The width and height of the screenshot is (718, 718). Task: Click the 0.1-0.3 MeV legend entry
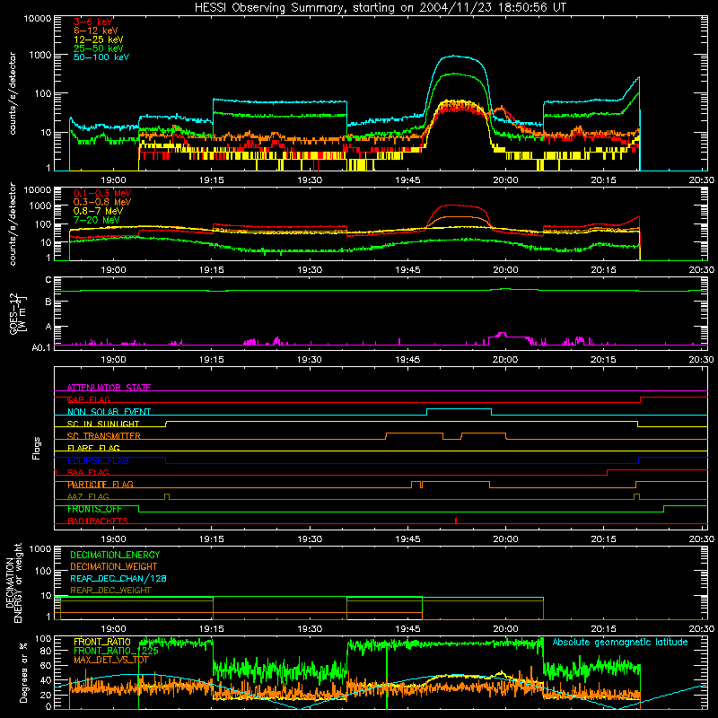click(x=102, y=193)
